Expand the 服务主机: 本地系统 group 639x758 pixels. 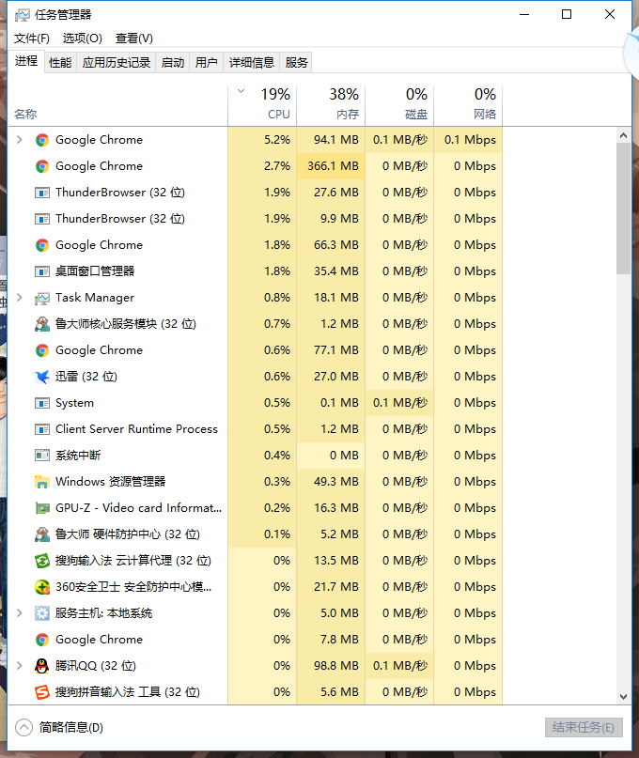(x=20, y=613)
